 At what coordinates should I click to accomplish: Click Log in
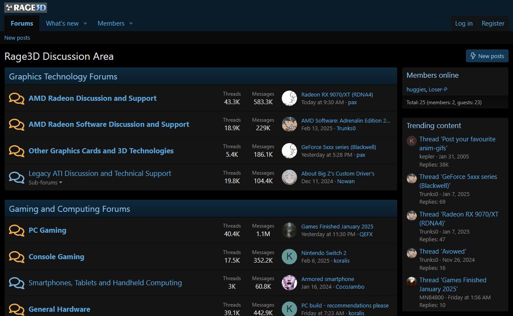[x=464, y=23]
